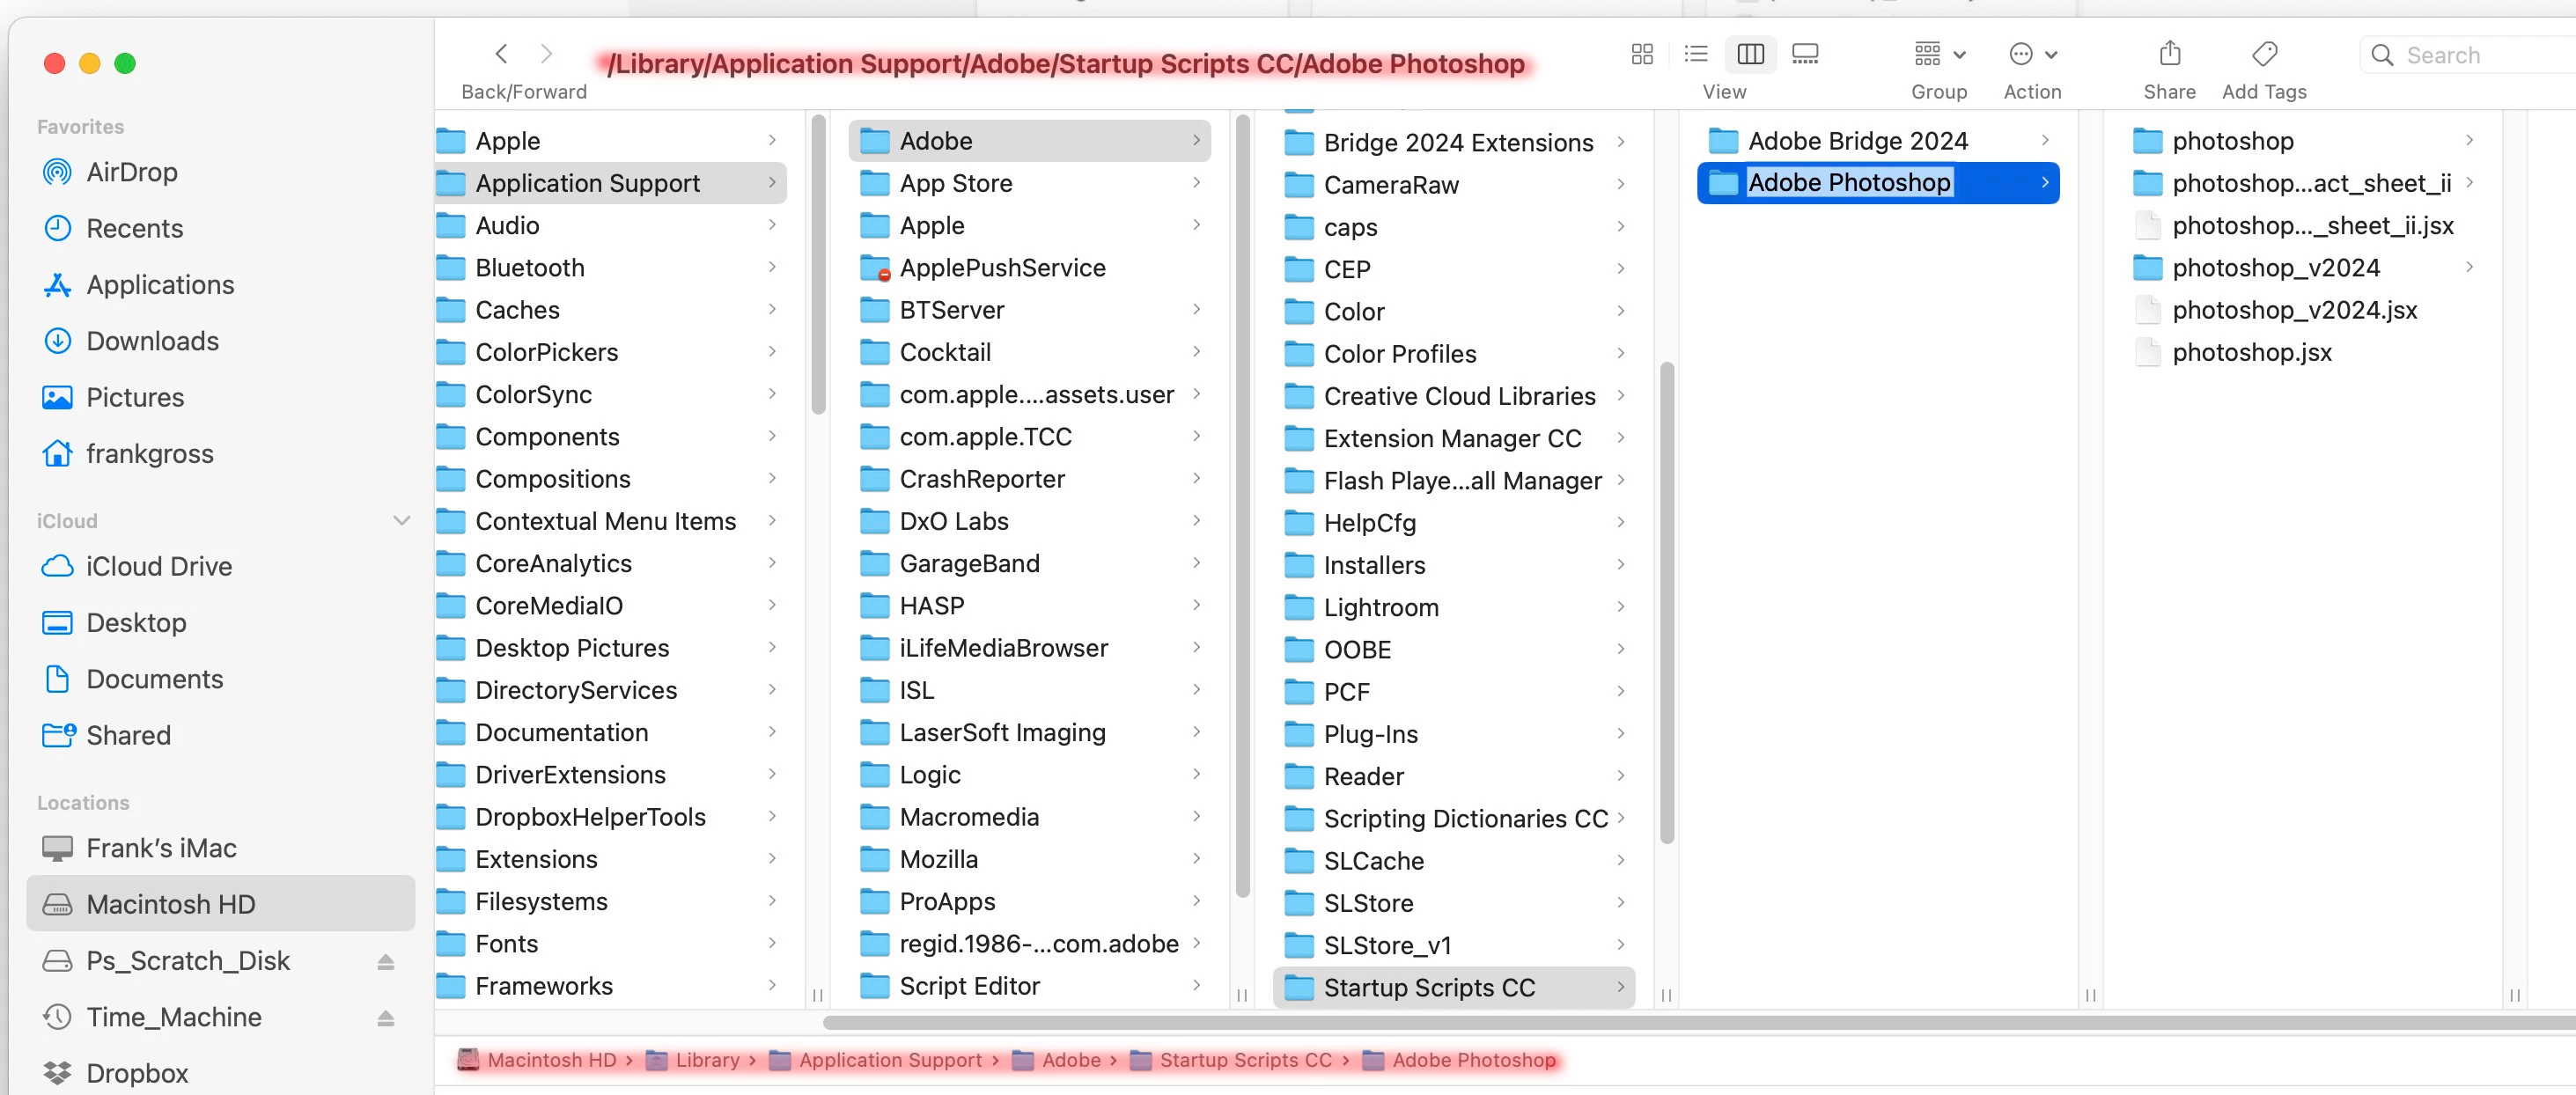Open the Action dropdown menu
This screenshot has width=2576, height=1095.
[2032, 54]
